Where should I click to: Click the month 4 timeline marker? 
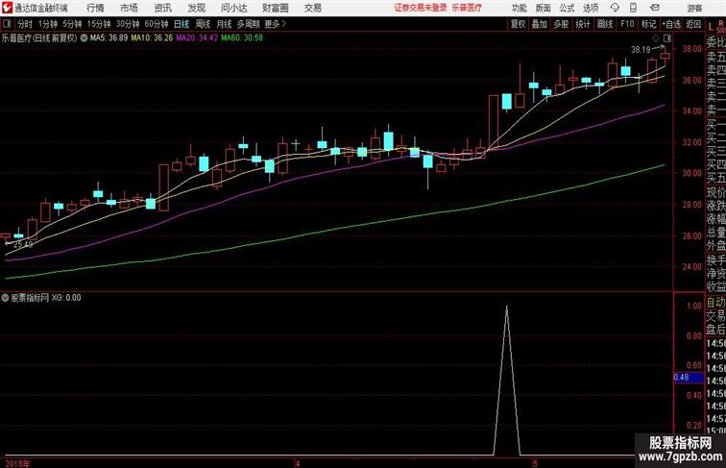pos(298,463)
